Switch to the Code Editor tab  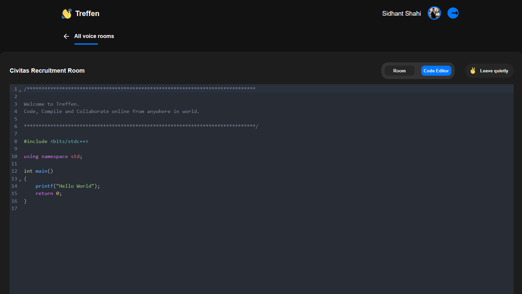click(x=436, y=70)
